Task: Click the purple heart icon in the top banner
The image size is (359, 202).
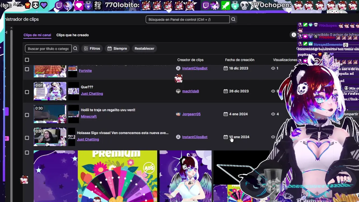Action: tap(44, 5)
